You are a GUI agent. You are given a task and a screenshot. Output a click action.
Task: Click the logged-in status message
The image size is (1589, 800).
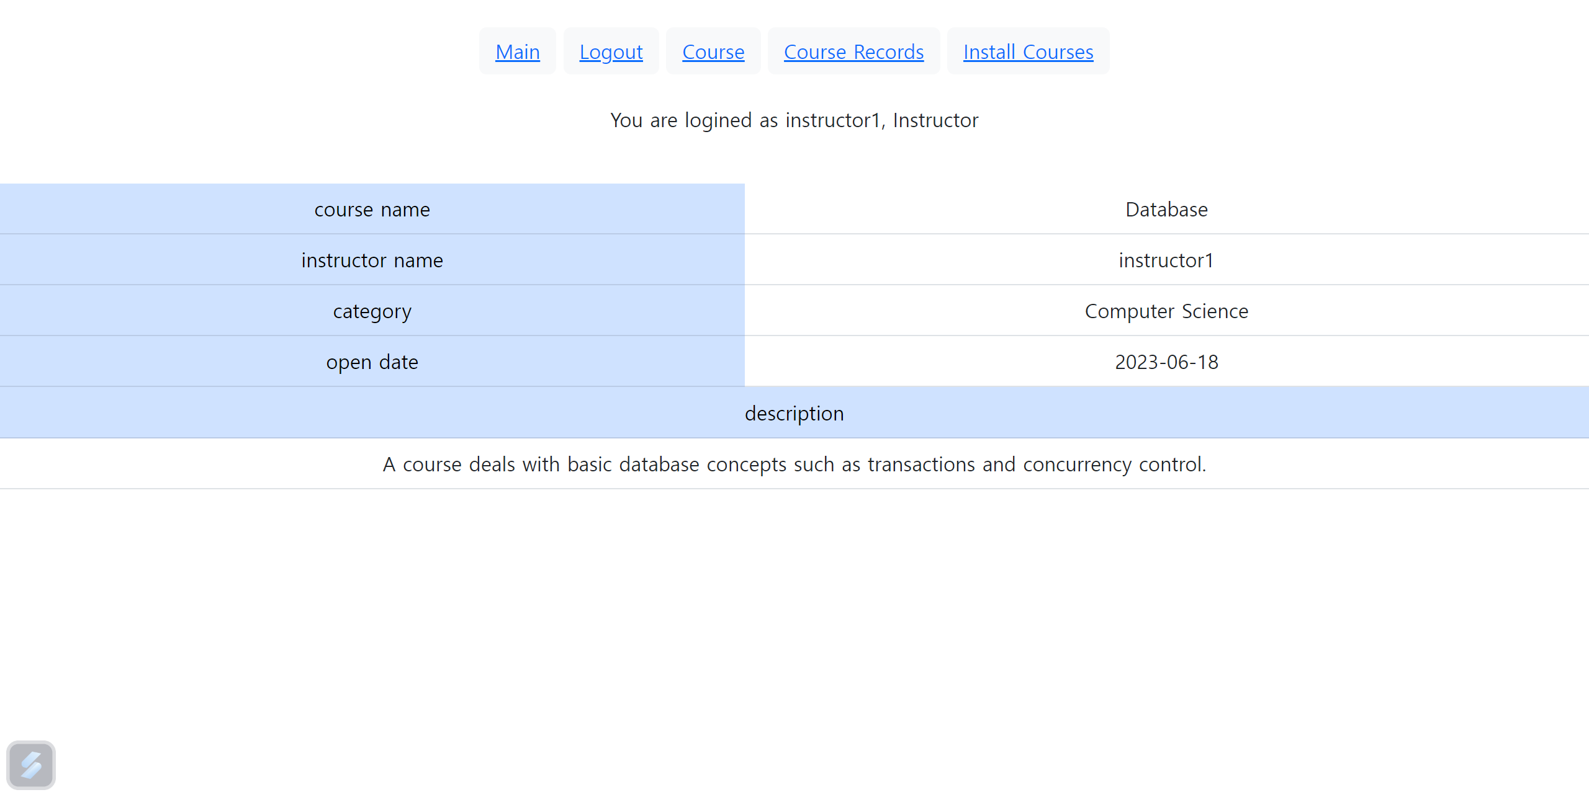pos(794,120)
